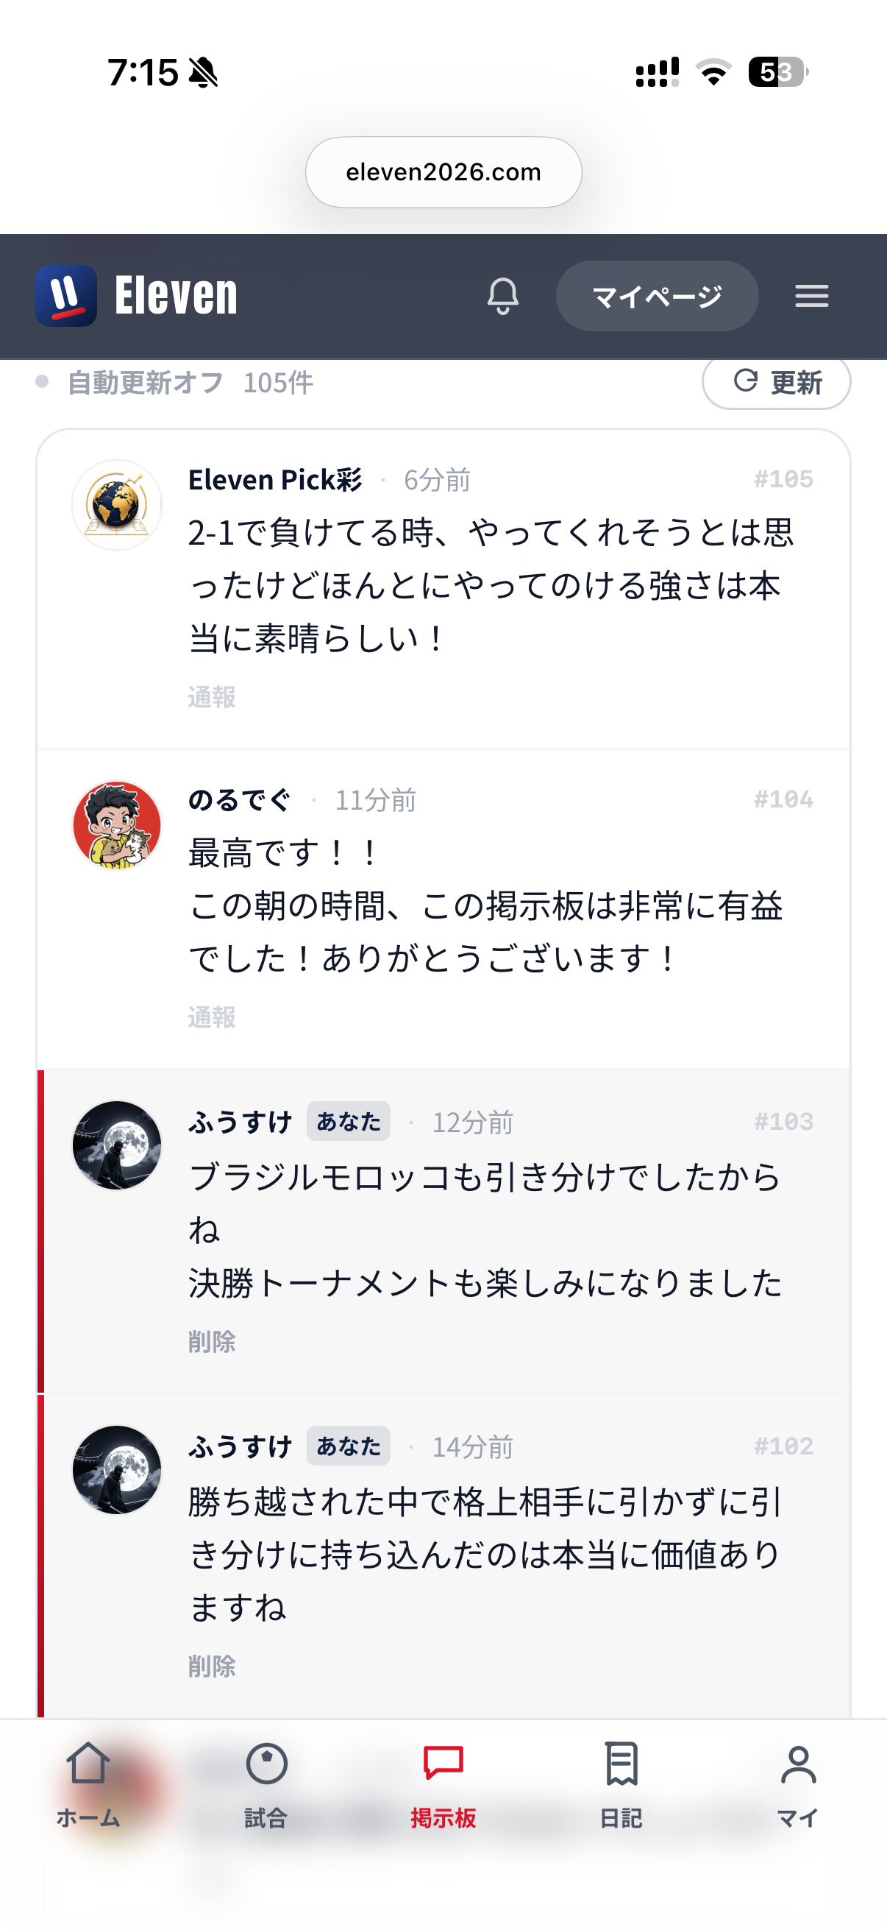Screen dimensions: 887x1930
Task: Open the hamburger menu icon
Action: point(811,296)
